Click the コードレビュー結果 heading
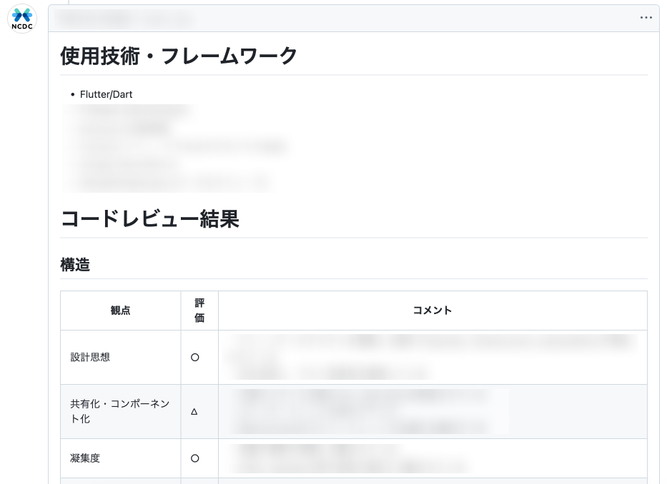 coord(149,218)
